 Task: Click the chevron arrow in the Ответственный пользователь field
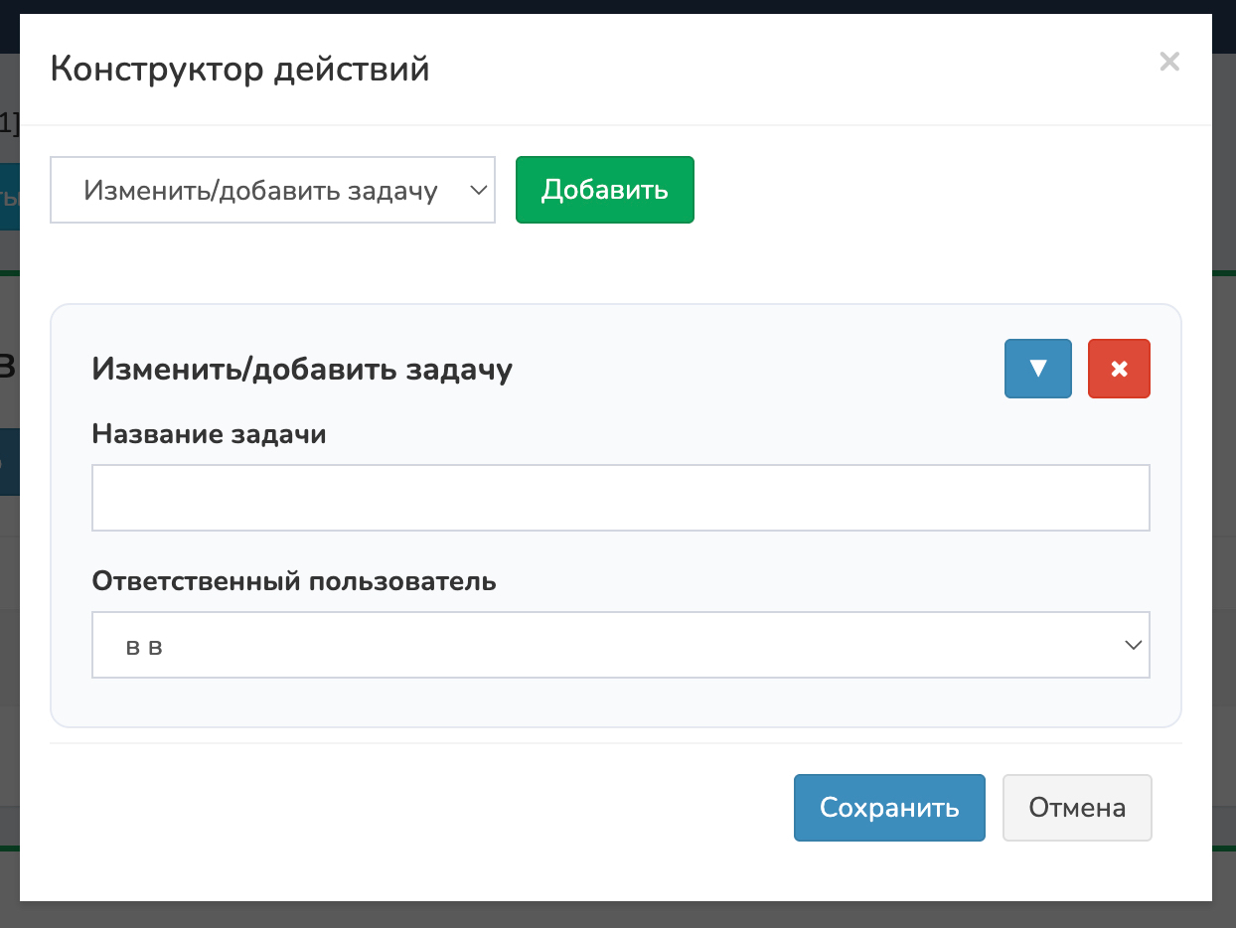click(1133, 646)
